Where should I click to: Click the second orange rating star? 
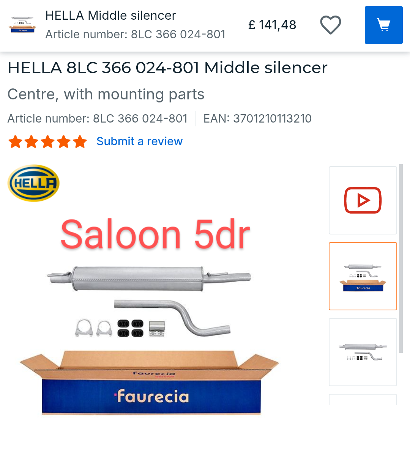[x=32, y=142]
